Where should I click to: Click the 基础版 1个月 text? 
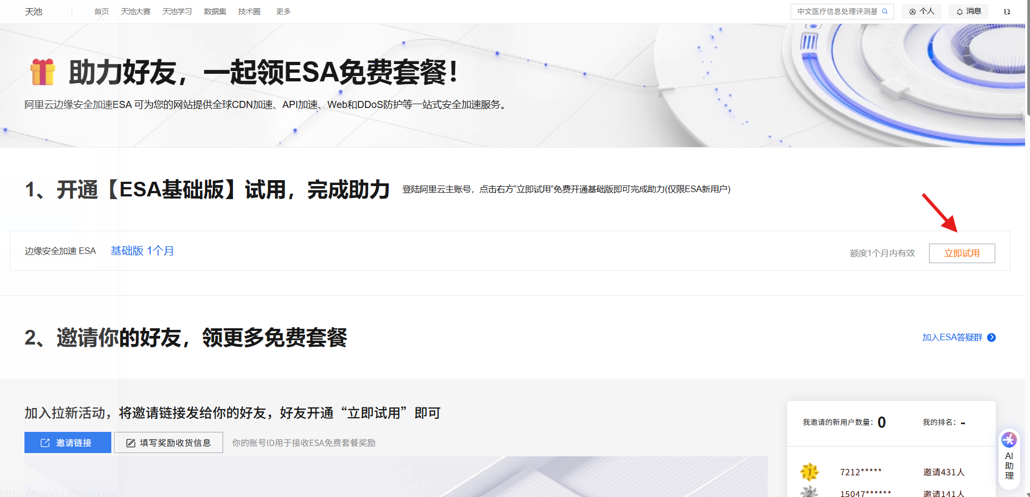click(x=142, y=251)
